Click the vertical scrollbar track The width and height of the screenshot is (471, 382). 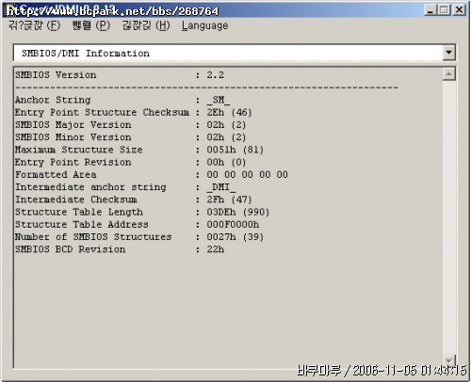[449, 217]
